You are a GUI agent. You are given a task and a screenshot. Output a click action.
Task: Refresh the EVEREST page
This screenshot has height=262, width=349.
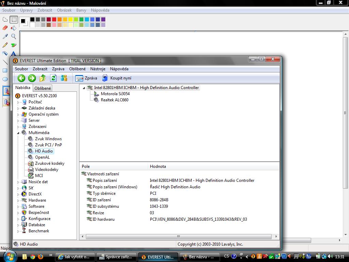53,78
